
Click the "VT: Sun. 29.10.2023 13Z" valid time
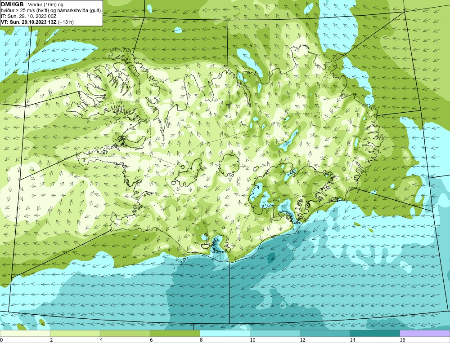pos(29,22)
